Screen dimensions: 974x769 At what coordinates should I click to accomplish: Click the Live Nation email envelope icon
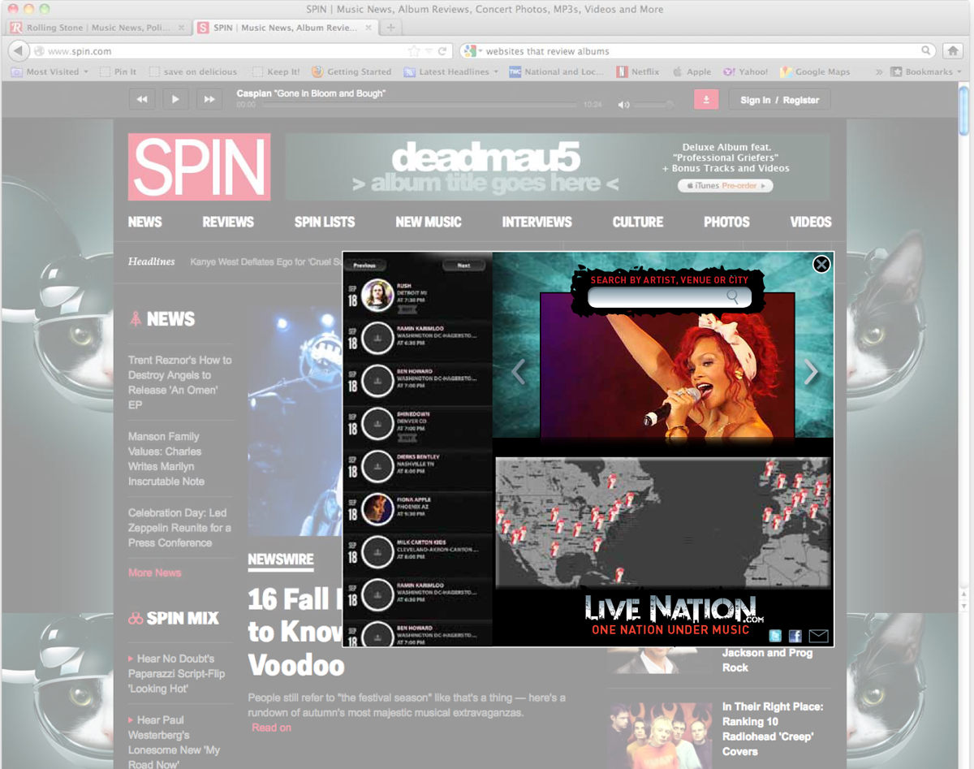pos(818,636)
